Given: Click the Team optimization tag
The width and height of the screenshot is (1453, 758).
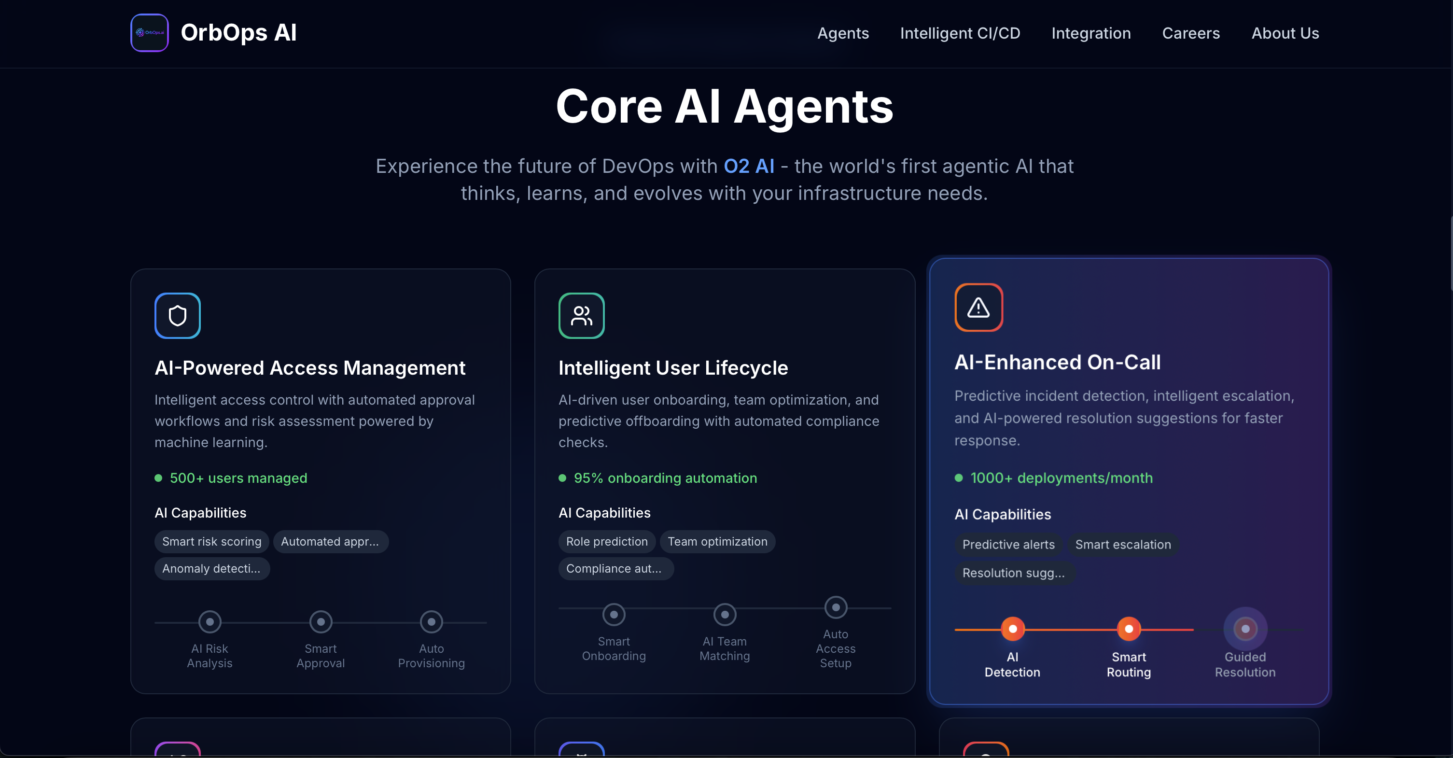Looking at the screenshot, I should tap(717, 541).
